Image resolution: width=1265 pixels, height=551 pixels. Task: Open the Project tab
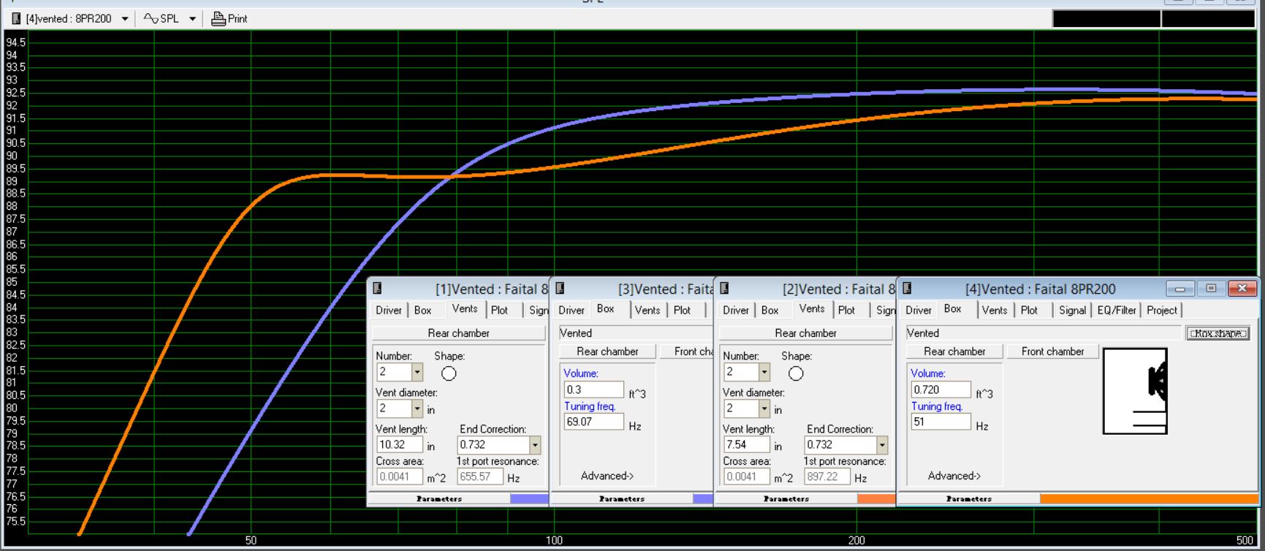pos(1162,310)
